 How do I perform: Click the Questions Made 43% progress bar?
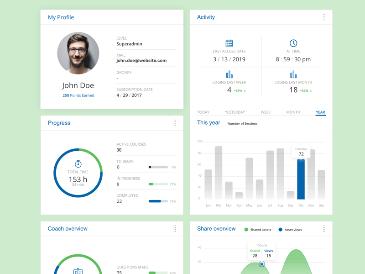(158, 273)
